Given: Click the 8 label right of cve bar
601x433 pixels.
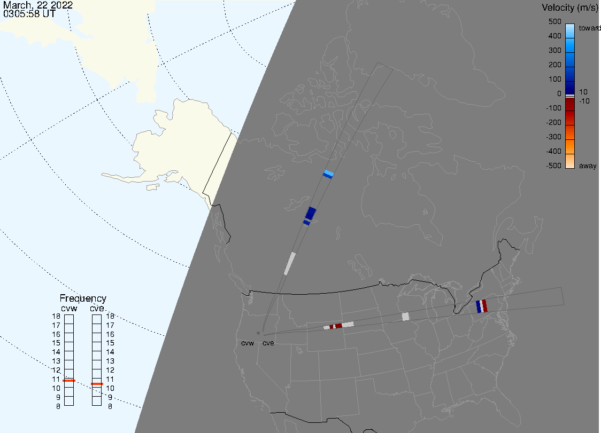Looking at the screenshot, I should click(110, 407).
